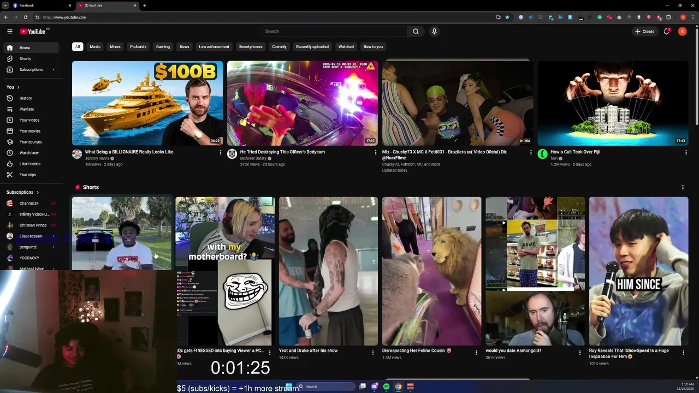Image resolution: width=699 pixels, height=393 pixels.
Task: Open options for the Fiji cult video
Action: click(686, 152)
